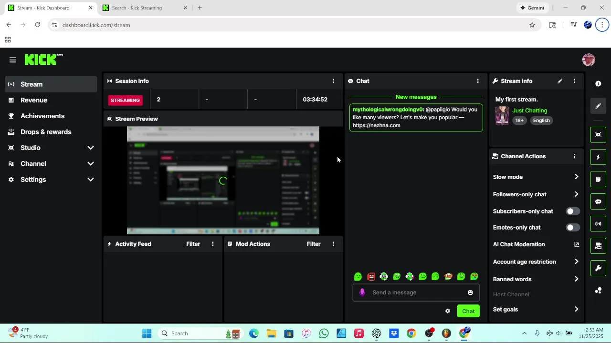Image resolution: width=611 pixels, height=343 pixels.
Task: Open the hamburger menu beside Kick logo
Action: pyautogui.click(x=13, y=60)
